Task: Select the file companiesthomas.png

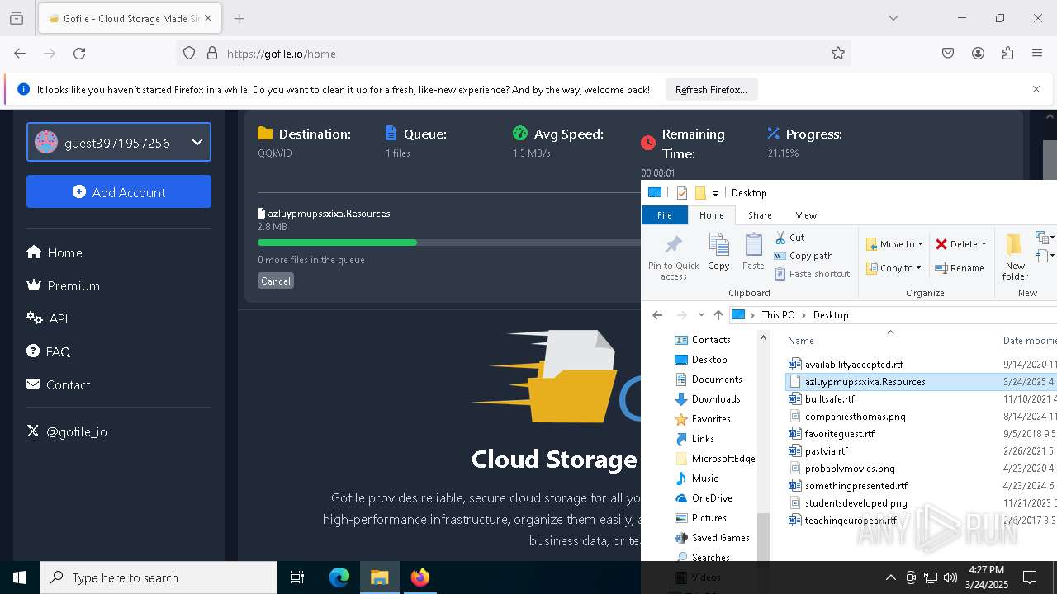Action: pyautogui.click(x=855, y=417)
